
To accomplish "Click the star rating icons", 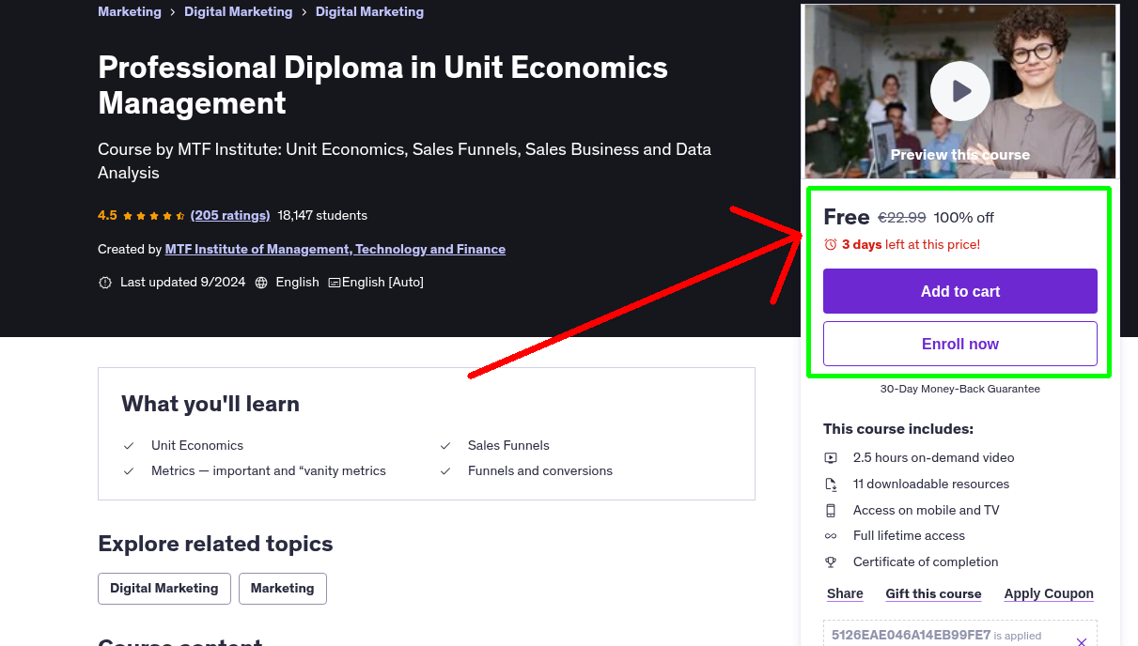I will tap(154, 215).
